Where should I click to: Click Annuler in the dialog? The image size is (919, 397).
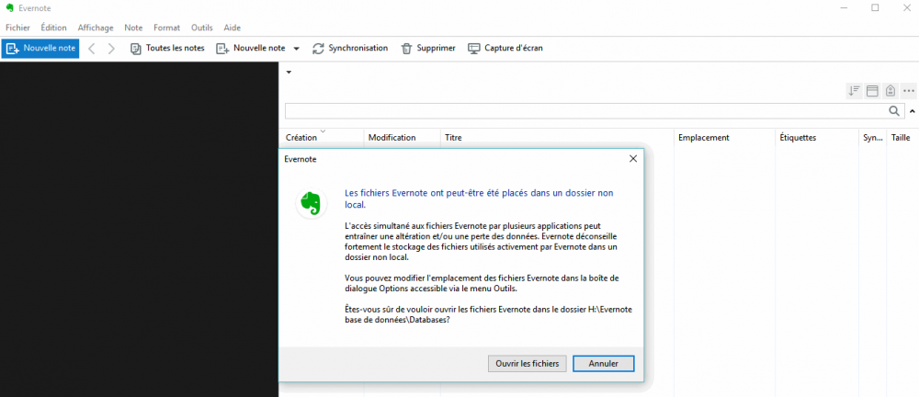click(604, 364)
